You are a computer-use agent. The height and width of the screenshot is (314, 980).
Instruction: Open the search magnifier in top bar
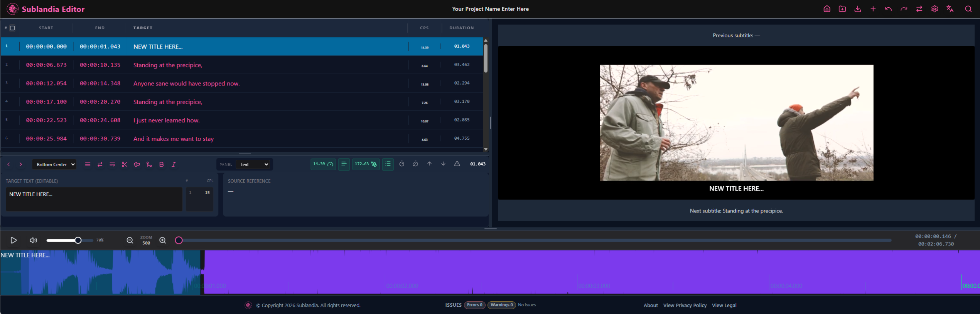968,9
